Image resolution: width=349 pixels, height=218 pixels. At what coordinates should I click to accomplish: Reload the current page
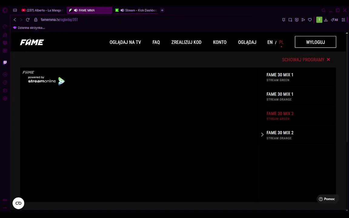(28, 20)
